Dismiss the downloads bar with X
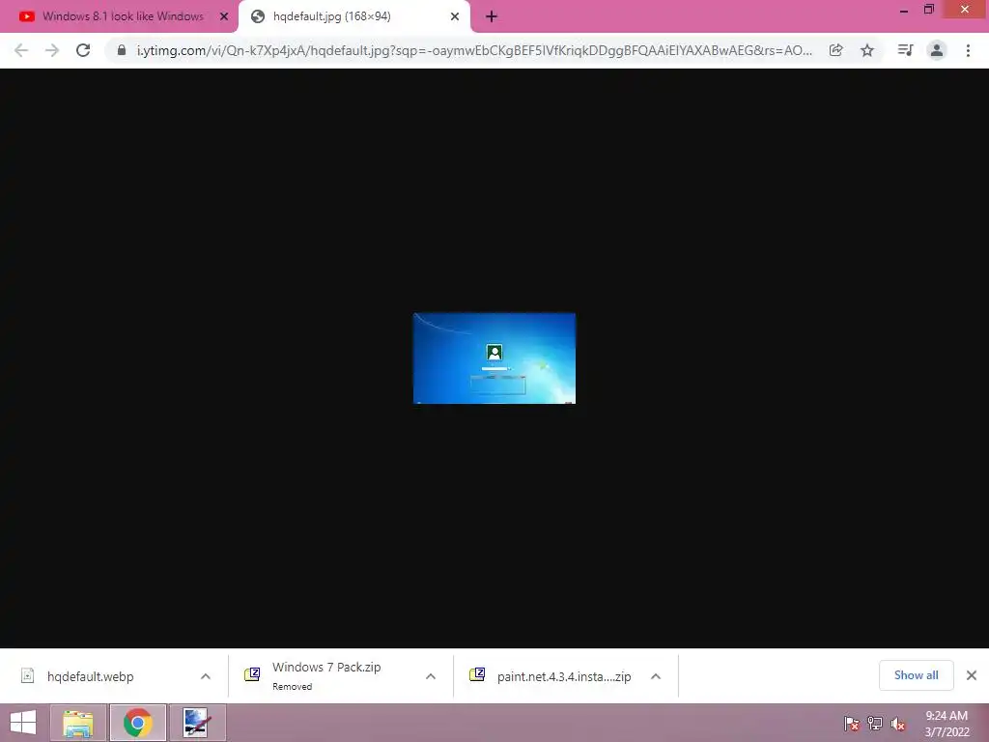This screenshot has height=742, width=989. coord(972,675)
